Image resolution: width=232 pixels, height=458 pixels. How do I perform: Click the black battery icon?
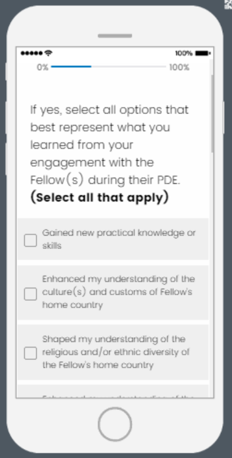[x=203, y=53]
